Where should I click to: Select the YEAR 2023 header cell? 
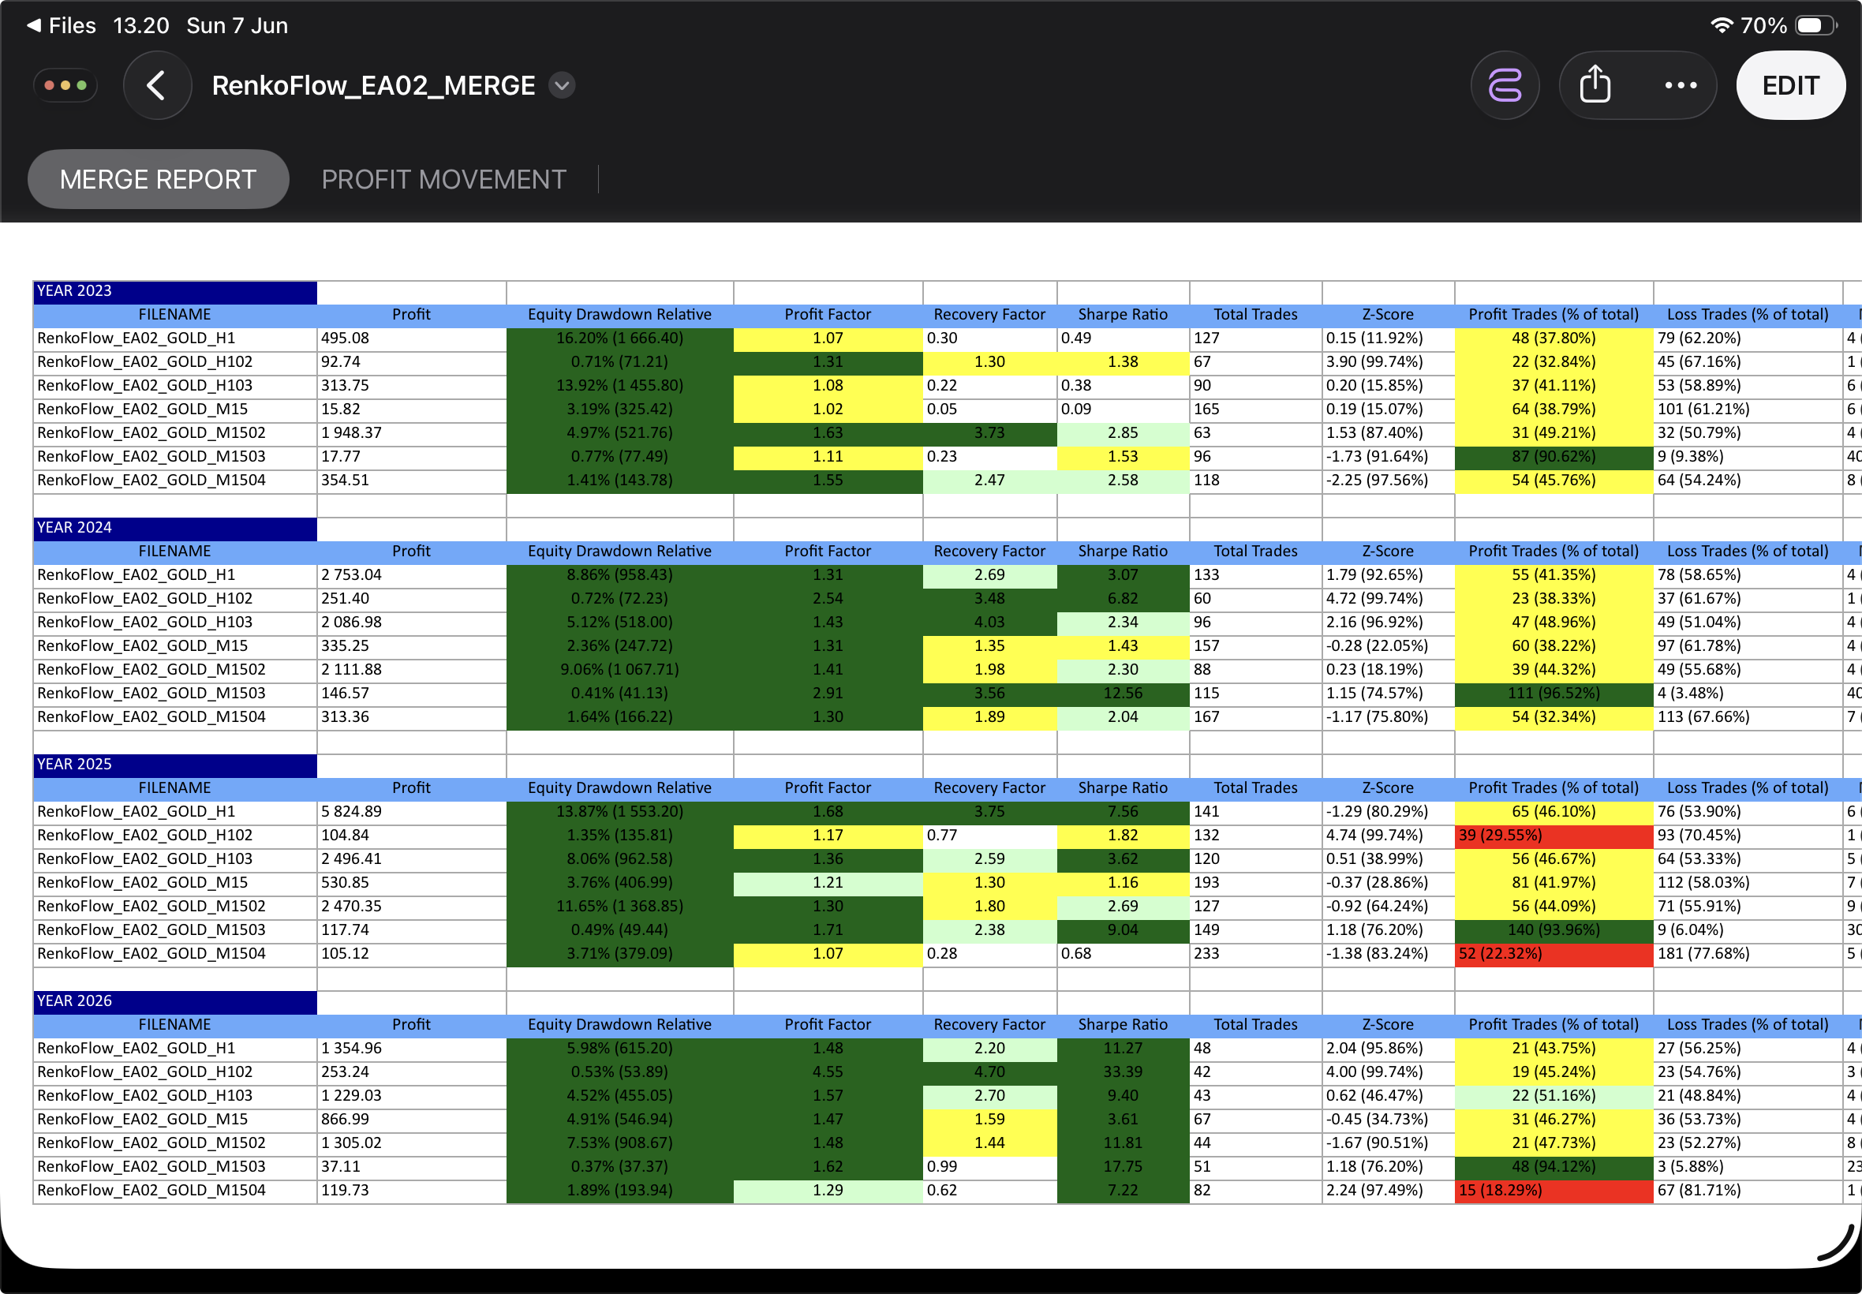point(174,292)
